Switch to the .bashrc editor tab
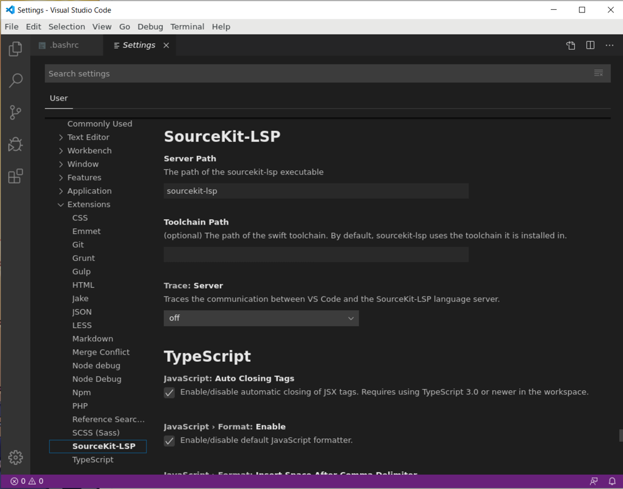The image size is (623, 489). pos(66,45)
